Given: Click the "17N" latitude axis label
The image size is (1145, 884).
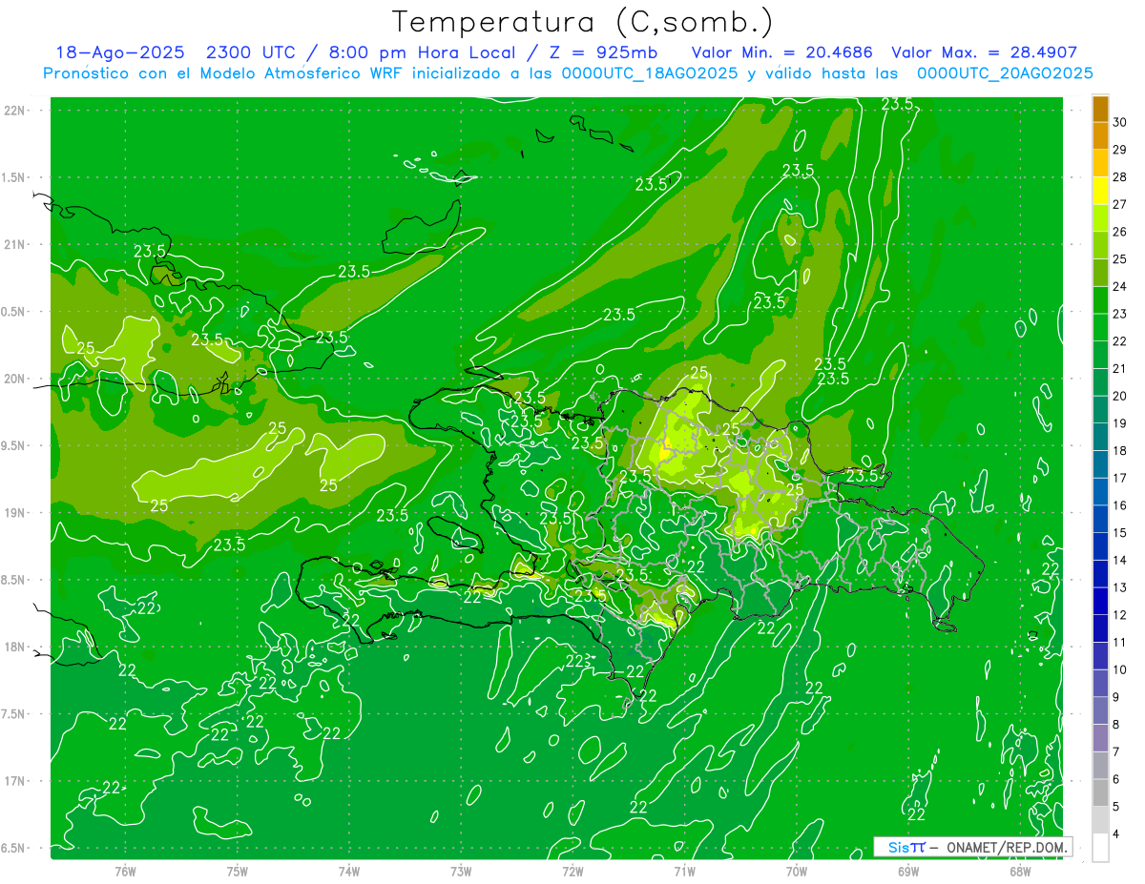Looking at the screenshot, I should click(x=15, y=781).
